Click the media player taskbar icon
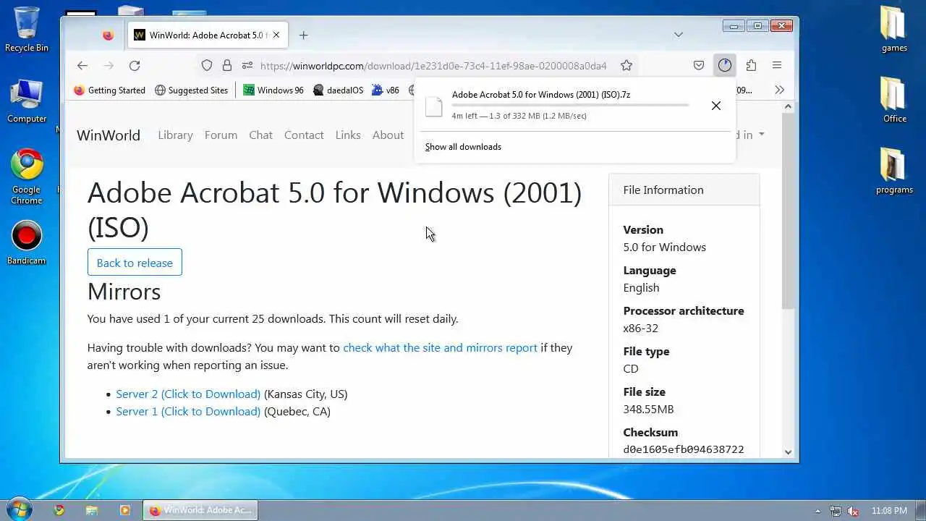The image size is (926, 521). [124, 510]
